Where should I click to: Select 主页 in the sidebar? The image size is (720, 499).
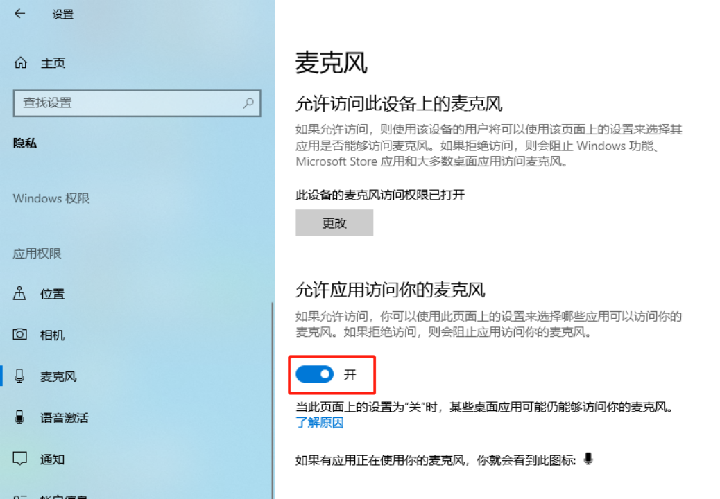point(53,63)
